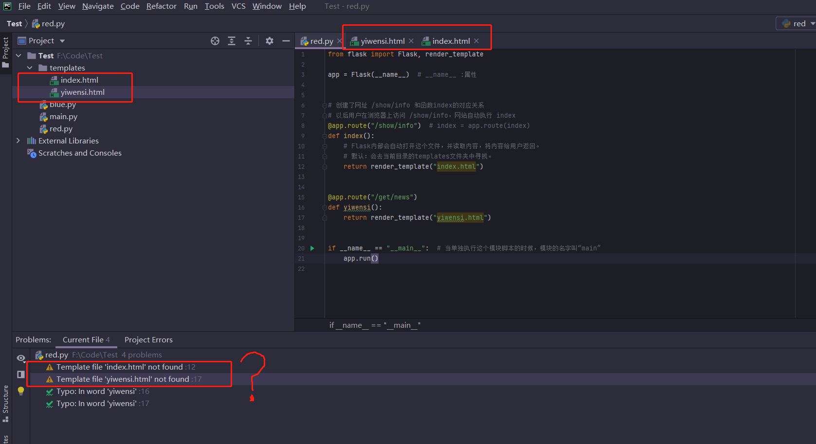816x444 pixels.
Task: Close the red.py editor tab
Action: point(340,41)
